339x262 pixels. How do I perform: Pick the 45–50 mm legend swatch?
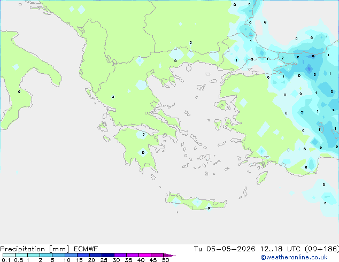tap(157, 255)
